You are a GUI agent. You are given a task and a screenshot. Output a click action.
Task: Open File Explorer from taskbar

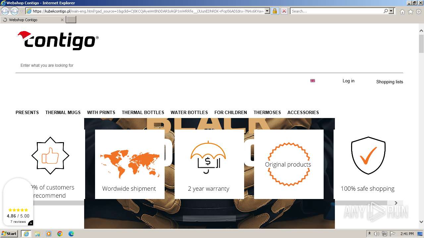pos(37,234)
